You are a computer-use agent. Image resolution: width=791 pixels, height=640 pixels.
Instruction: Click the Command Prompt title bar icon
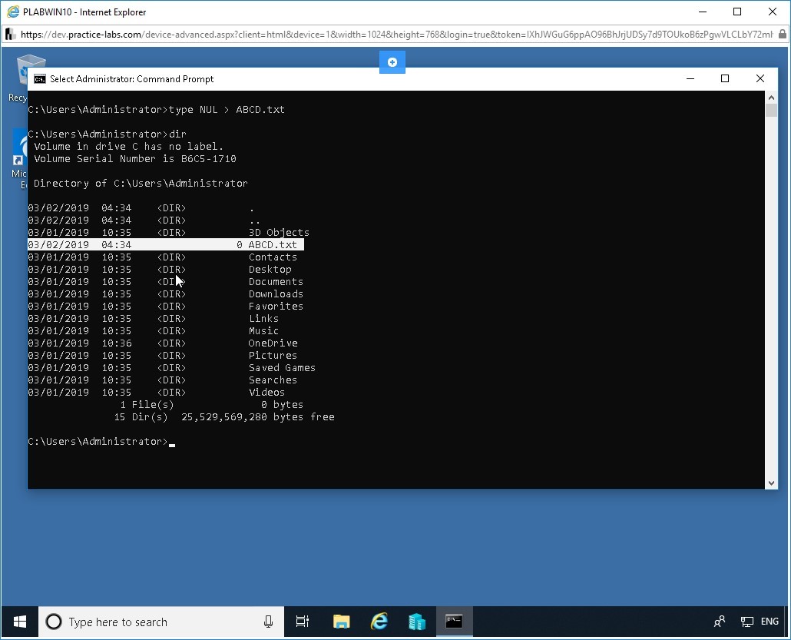39,79
